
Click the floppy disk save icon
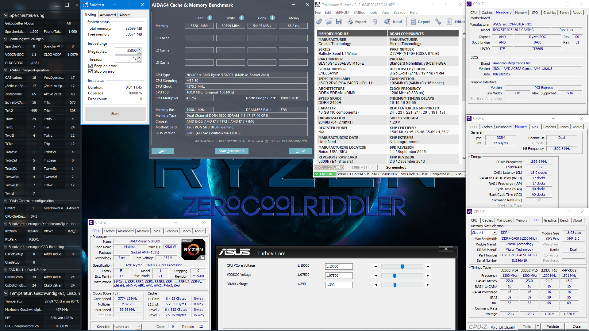tap(339, 21)
